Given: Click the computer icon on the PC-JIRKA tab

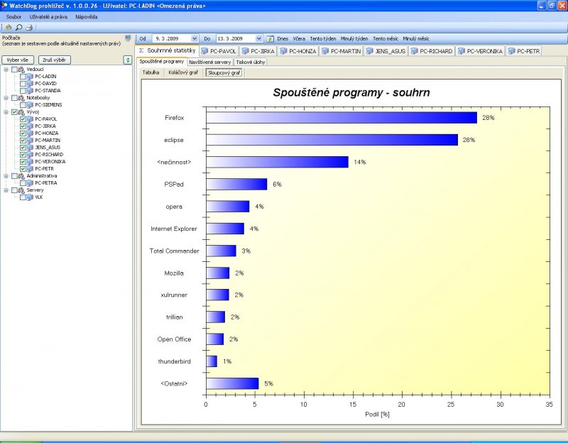Looking at the screenshot, I should [x=246, y=51].
